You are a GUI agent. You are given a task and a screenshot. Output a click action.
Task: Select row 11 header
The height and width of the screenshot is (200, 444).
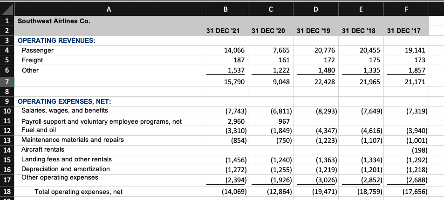(7, 121)
